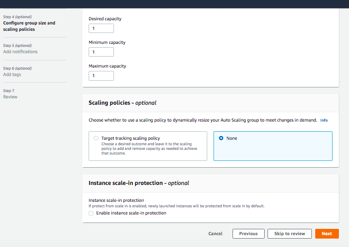Jump to Add notifications step in sidebar
The width and height of the screenshot is (349, 247).
click(x=20, y=52)
